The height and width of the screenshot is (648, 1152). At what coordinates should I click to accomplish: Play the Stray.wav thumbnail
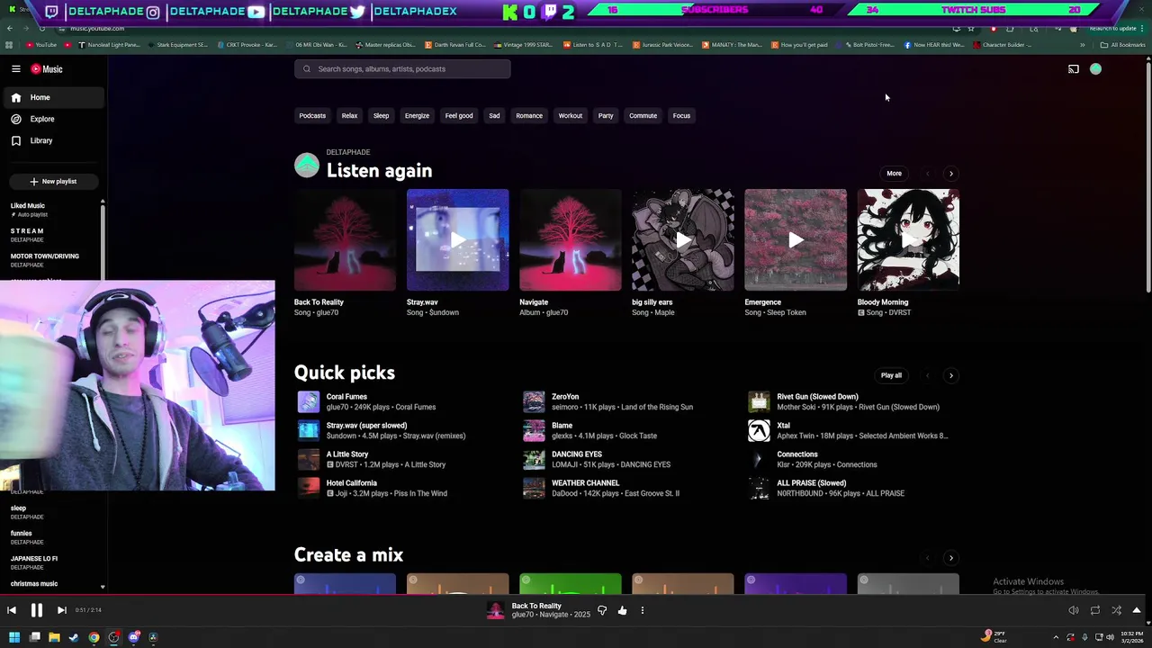click(x=457, y=240)
